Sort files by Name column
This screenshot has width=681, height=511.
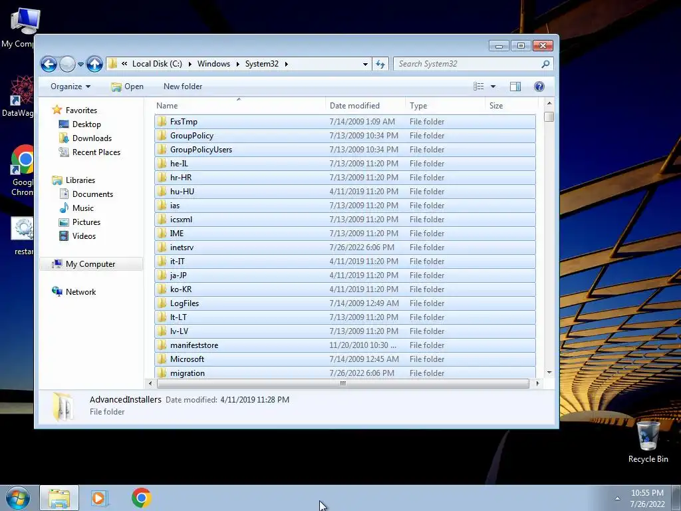[239, 106]
